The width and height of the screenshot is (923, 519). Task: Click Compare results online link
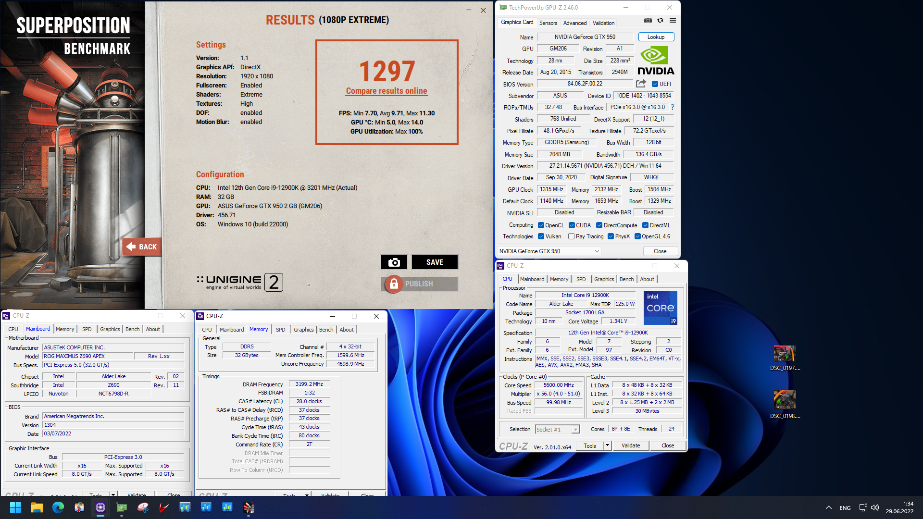pyautogui.click(x=387, y=91)
